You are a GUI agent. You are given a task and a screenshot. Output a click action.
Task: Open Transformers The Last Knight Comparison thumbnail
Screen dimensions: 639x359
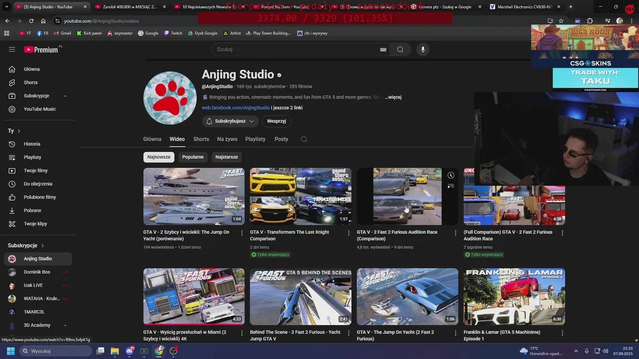coord(301,196)
